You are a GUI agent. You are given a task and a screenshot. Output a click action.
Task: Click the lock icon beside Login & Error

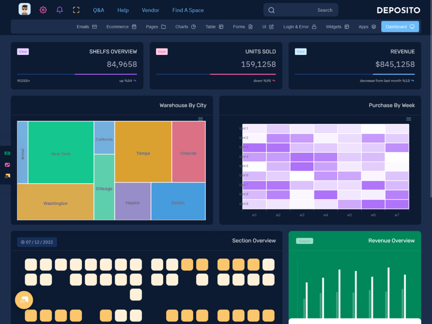(x=314, y=26)
